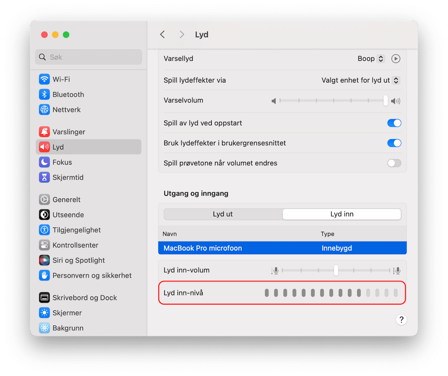Turn off Bruk lydeffekter i brukergrensesnittet

point(394,143)
